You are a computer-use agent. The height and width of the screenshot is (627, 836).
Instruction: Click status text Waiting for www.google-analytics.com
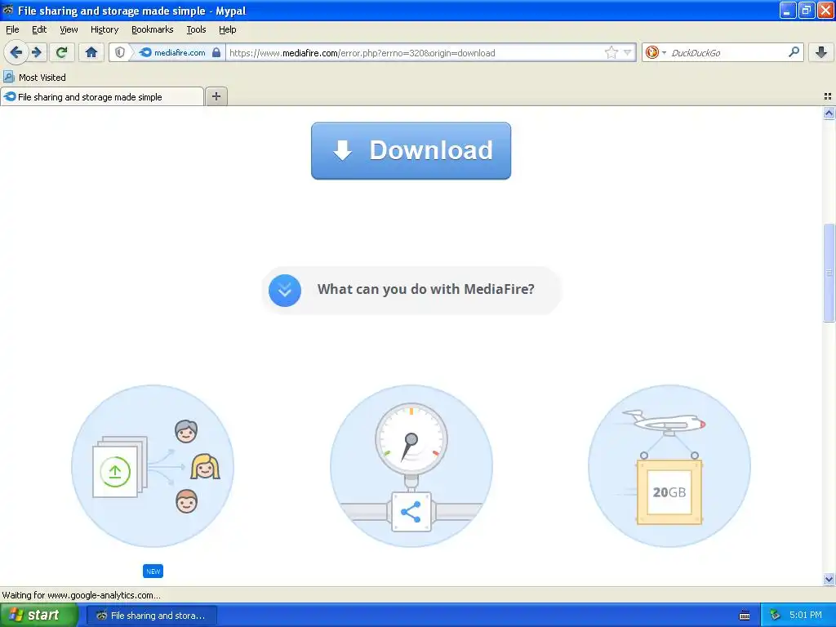(81, 595)
